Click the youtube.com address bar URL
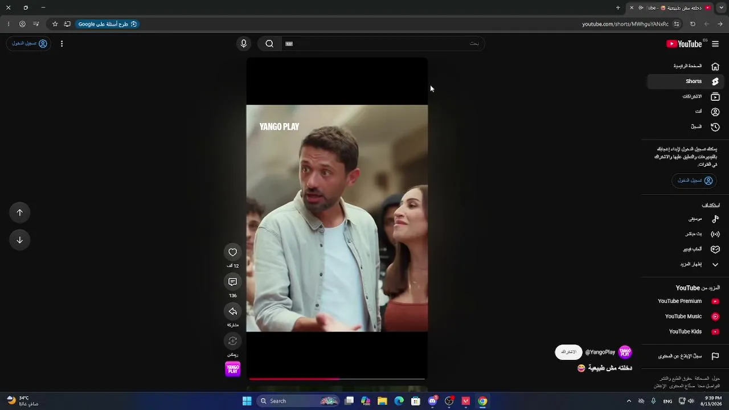Screen dimensions: 729x410 click(625, 24)
